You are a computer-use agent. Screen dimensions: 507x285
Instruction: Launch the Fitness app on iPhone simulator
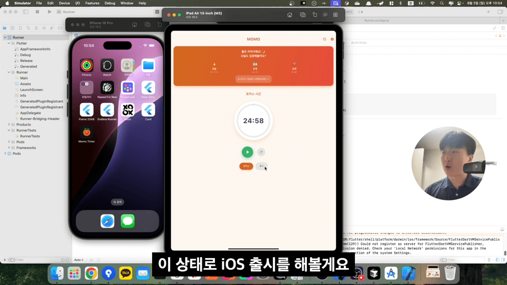pyautogui.click(x=87, y=65)
